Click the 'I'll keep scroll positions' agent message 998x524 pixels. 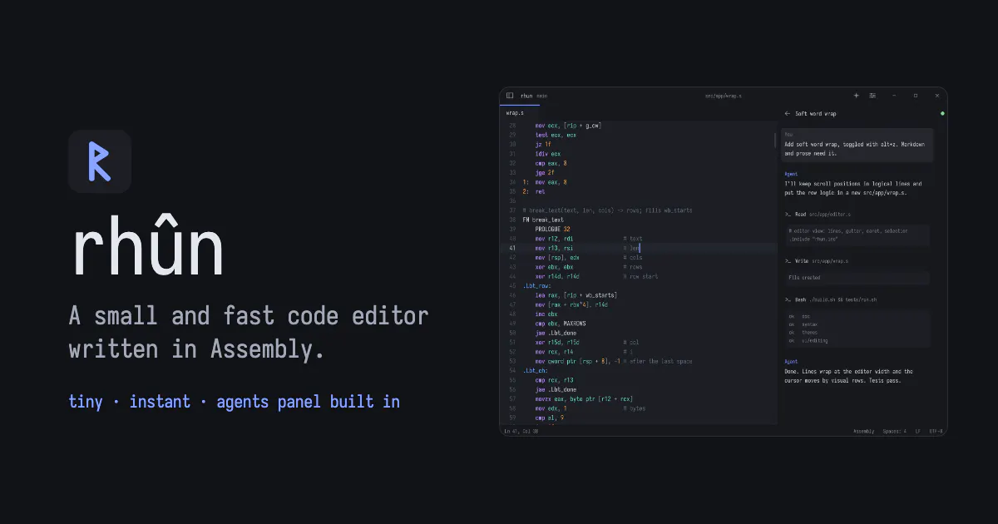852,188
